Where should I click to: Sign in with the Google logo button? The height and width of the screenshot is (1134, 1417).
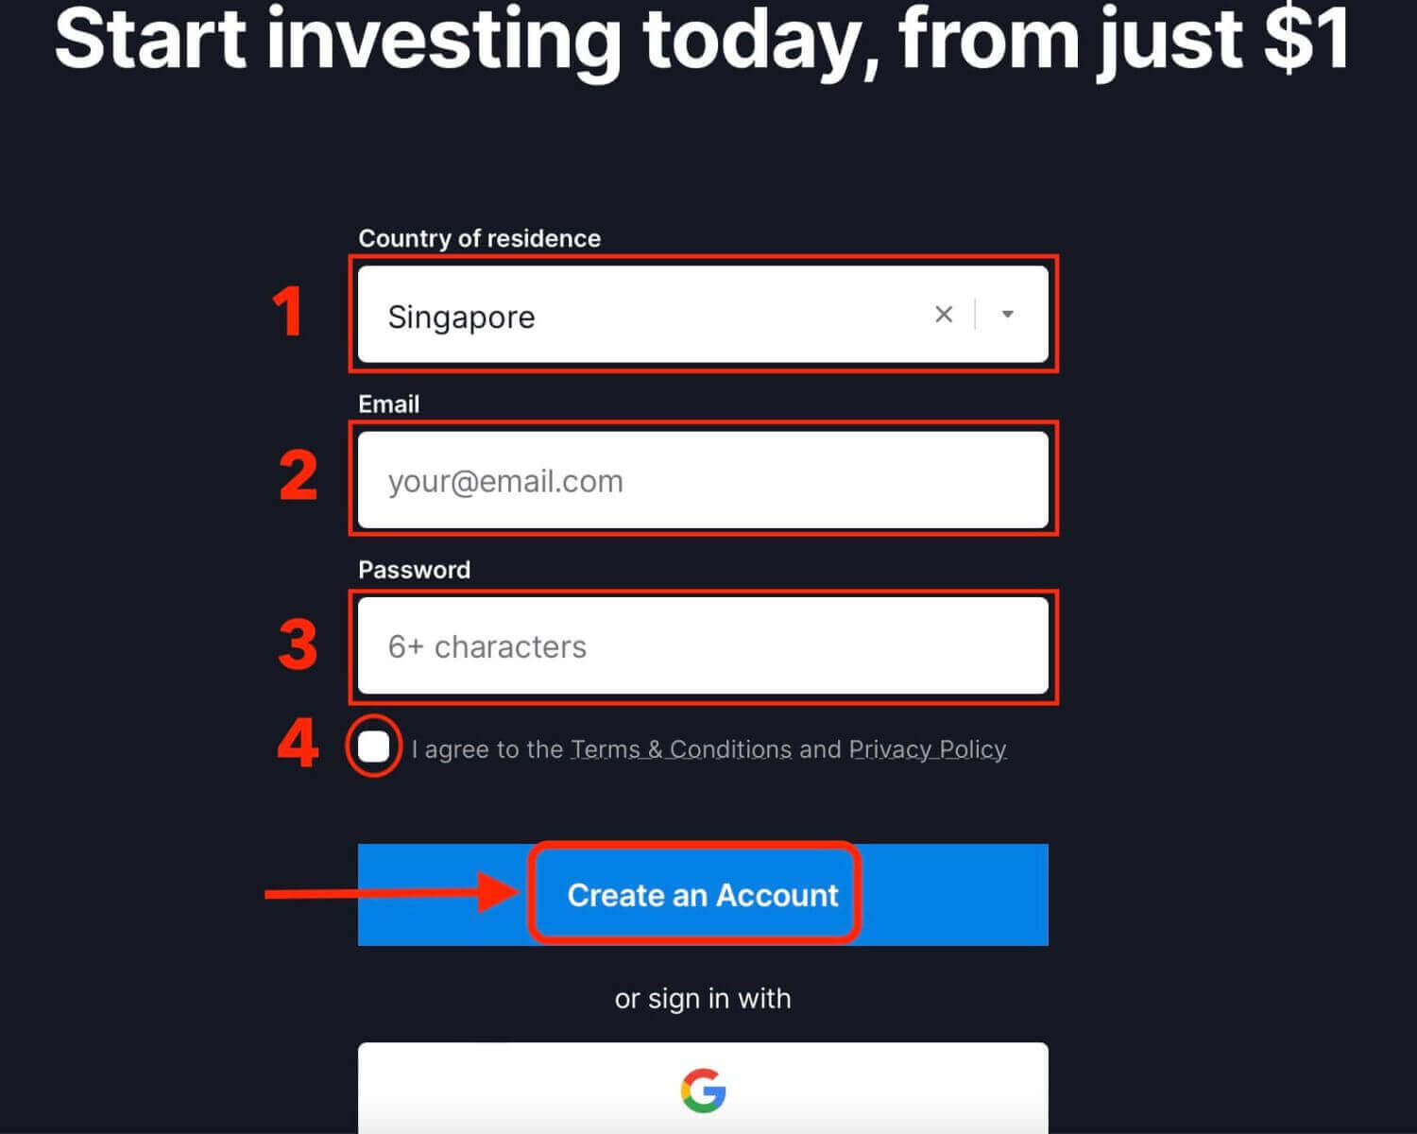point(703,1089)
